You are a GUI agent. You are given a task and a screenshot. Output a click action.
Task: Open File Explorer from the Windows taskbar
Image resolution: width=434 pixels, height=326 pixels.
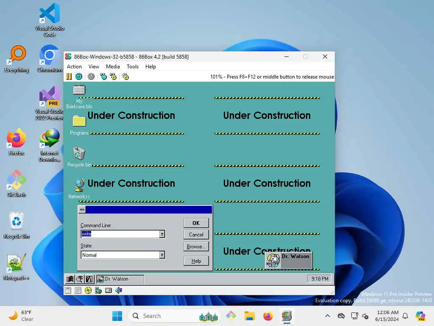[249, 316]
